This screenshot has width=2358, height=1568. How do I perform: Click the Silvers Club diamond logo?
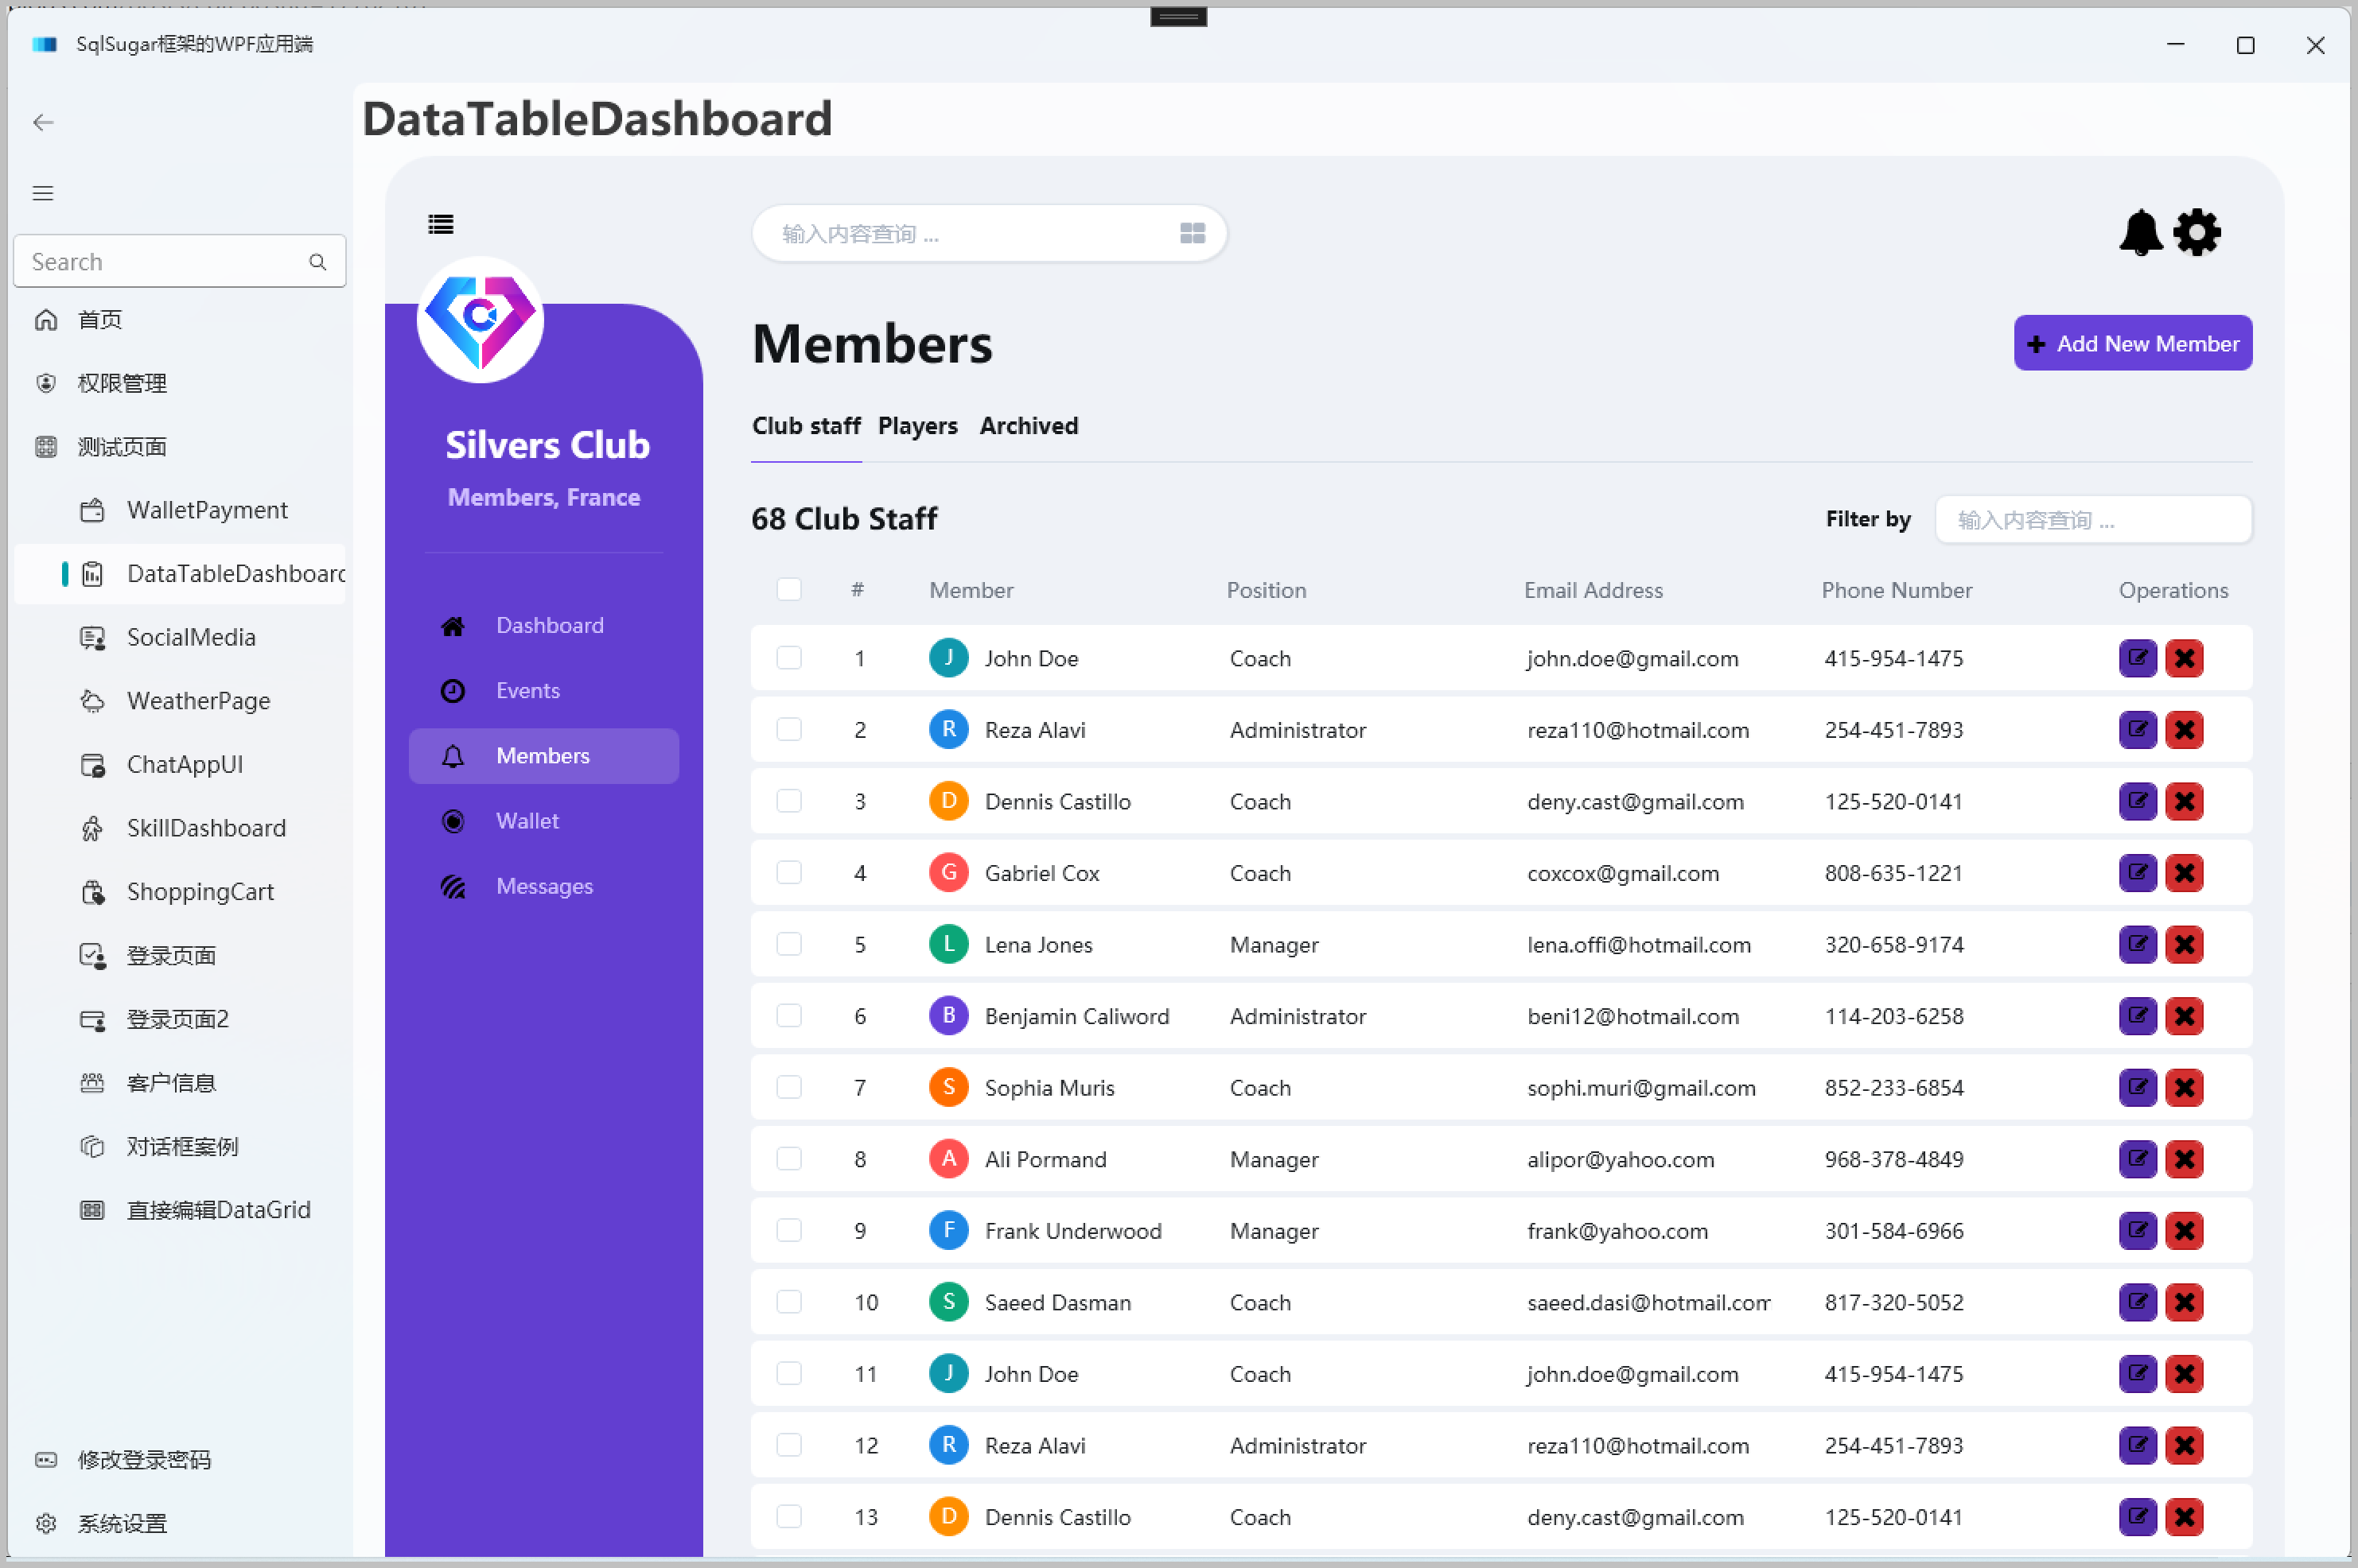click(x=481, y=320)
